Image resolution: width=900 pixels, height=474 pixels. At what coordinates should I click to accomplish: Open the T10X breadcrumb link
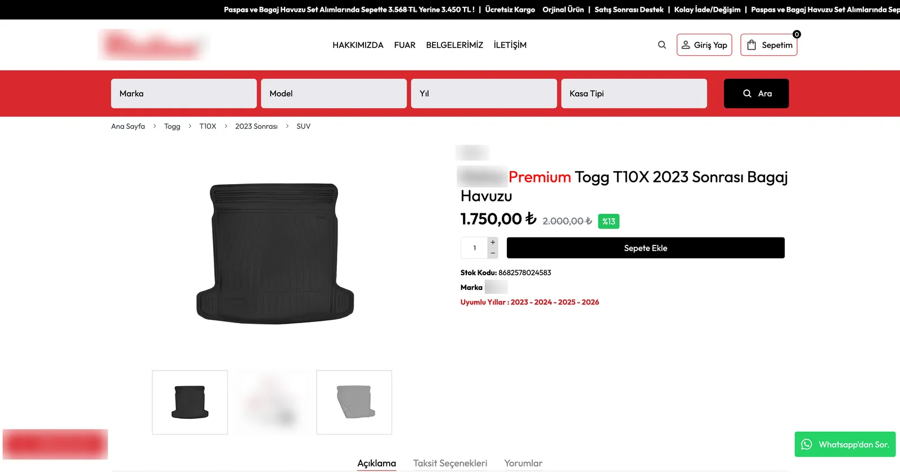tap(208, 126)
